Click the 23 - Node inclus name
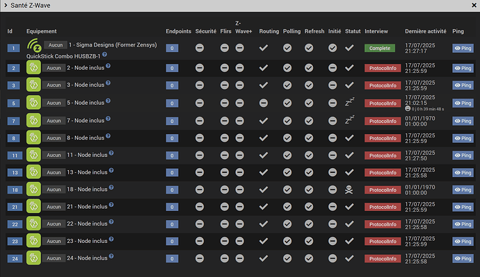 pyautogui.click(x=87, y=241)
